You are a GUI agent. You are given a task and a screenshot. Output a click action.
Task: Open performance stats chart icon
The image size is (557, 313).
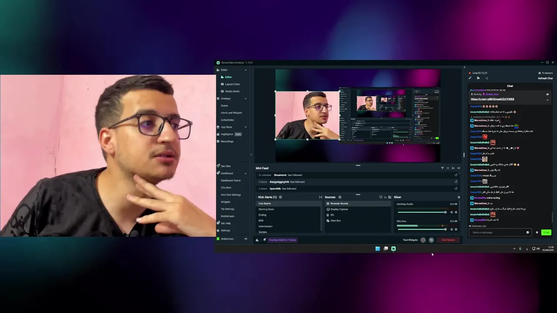tap(257, 240)
